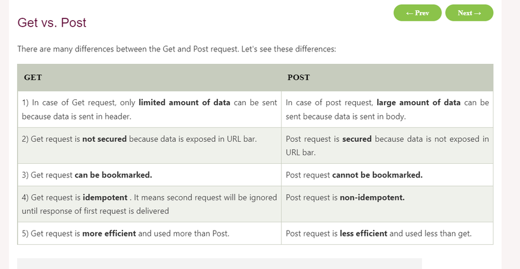Click the text "because data is sent in header."
The image size is (520, 269).
(x=76, y=116)
